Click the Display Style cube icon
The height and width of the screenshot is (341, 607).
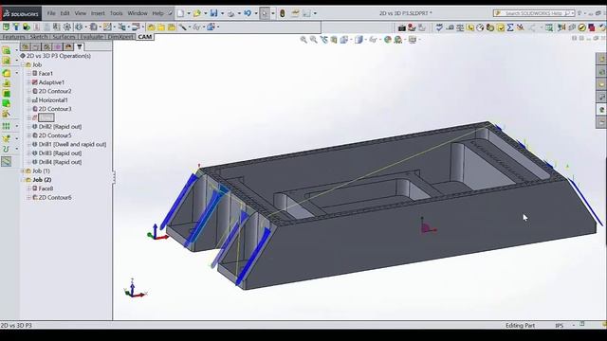click(359, 40)
